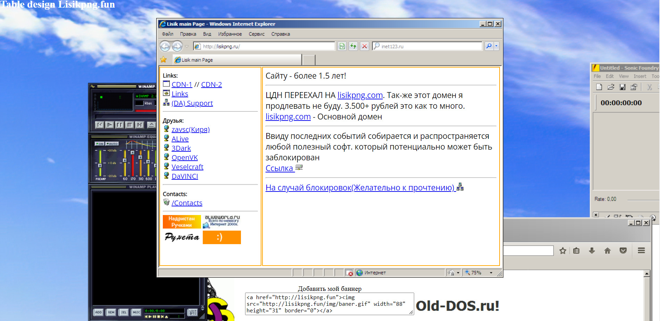Viewport: 660px width, 321px height.
Task: Visit the OpenVK friend link
Action: pyautogui.click(x=185, y=158)
